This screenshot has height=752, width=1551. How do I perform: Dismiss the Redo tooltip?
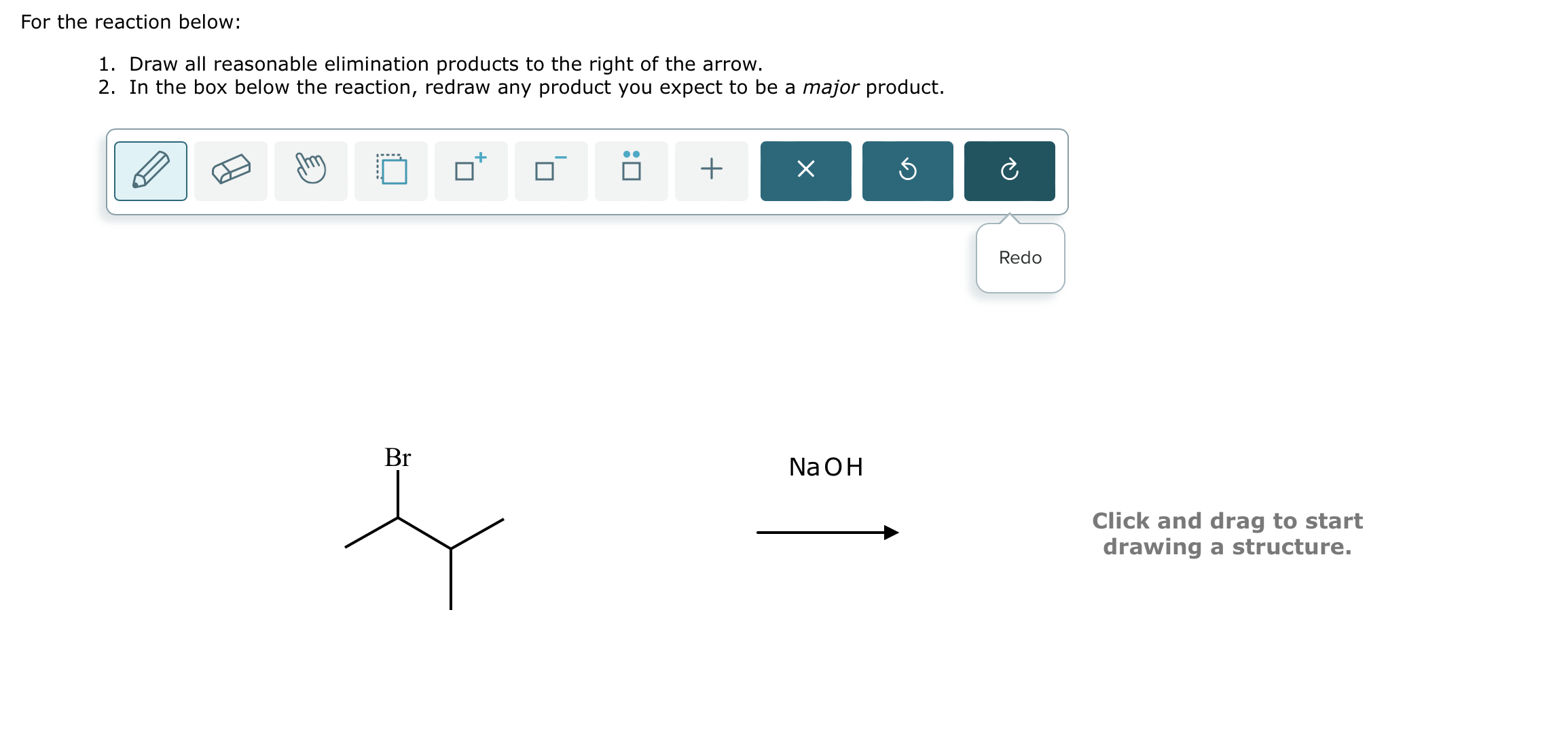(x=1019, y=257)
